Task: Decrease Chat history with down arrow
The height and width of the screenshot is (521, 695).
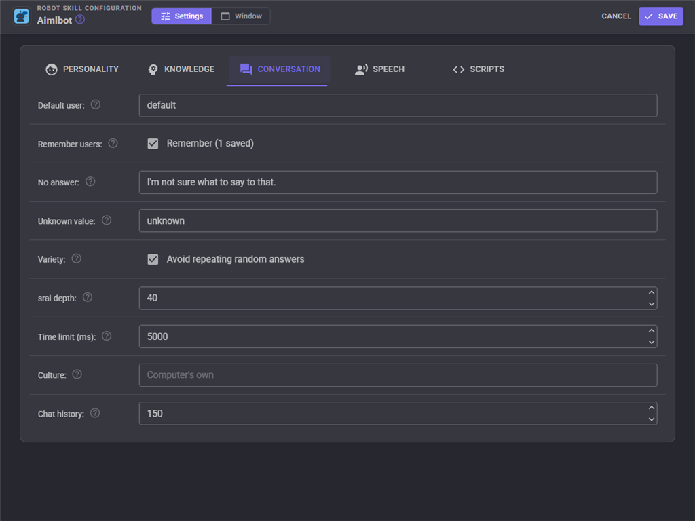Action: (x=651, y=419)
